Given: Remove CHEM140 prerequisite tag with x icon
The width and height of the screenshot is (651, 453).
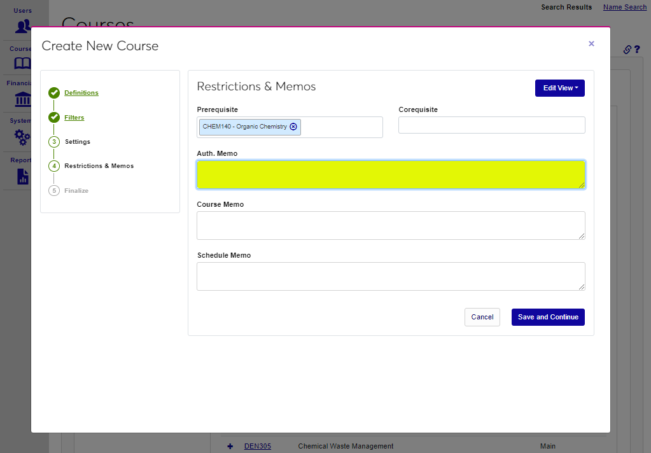Looking at the screenshot, I should click(x=293, y=127).
